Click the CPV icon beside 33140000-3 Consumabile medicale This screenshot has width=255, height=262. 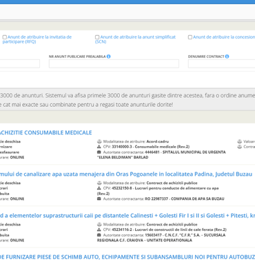click(x=99, y=147)
